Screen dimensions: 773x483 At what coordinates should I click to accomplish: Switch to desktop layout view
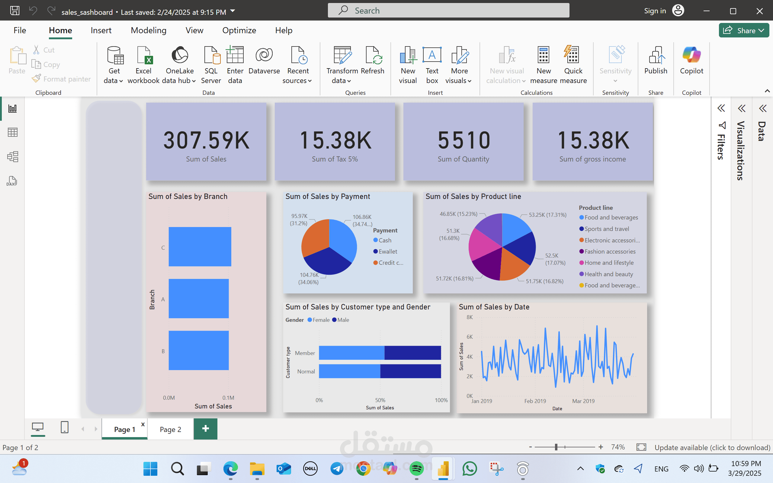(38, 427)
